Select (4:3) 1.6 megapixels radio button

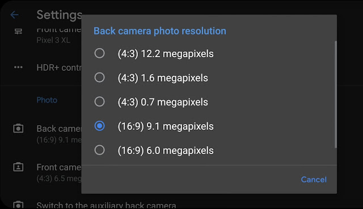pos(100,78)
